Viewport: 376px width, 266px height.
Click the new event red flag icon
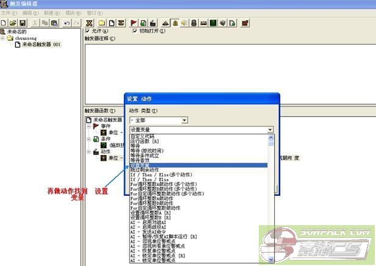(134, 23)
